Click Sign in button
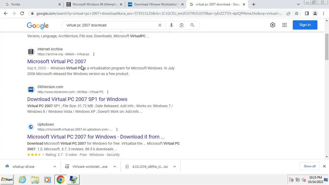This screenshot has height=185, width=329. 305,25
